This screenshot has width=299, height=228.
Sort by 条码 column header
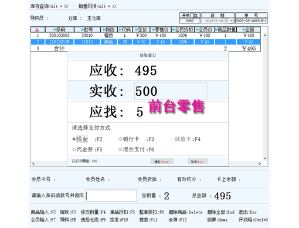coord(60,30)
